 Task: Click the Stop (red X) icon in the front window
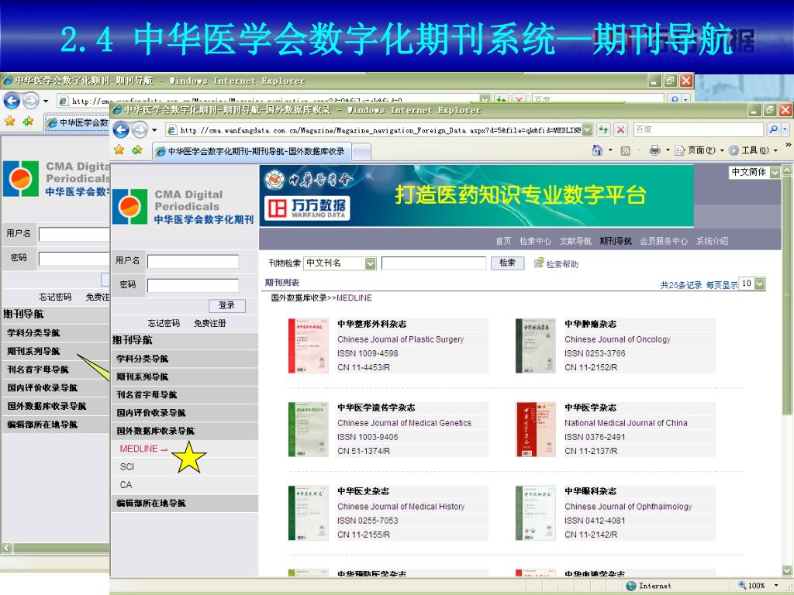(620, 129)
